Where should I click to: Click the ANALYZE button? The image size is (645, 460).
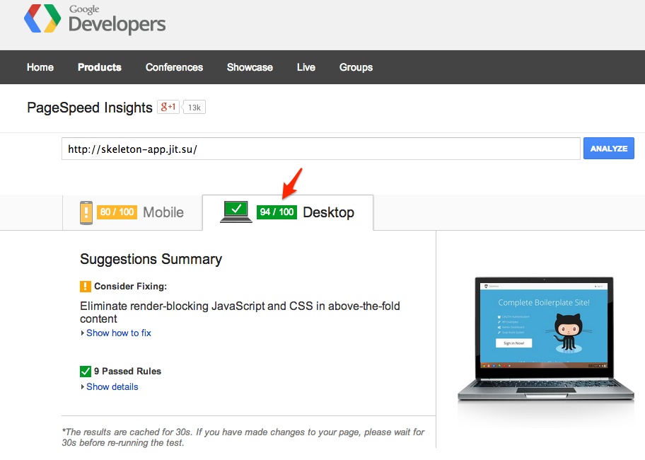coord(609,149)
